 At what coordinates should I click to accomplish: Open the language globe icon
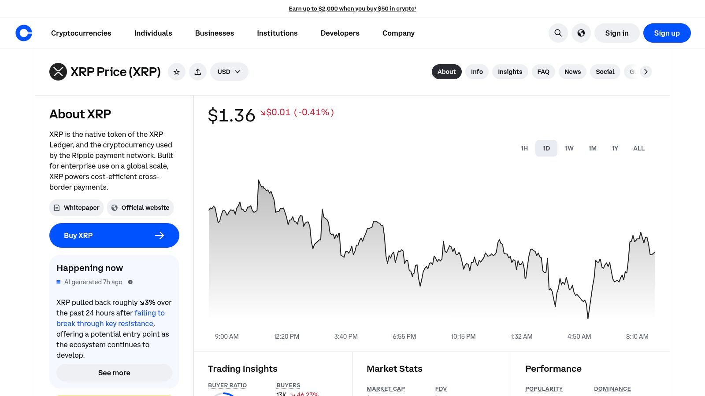pyautogui.click(x=581, y=33)
